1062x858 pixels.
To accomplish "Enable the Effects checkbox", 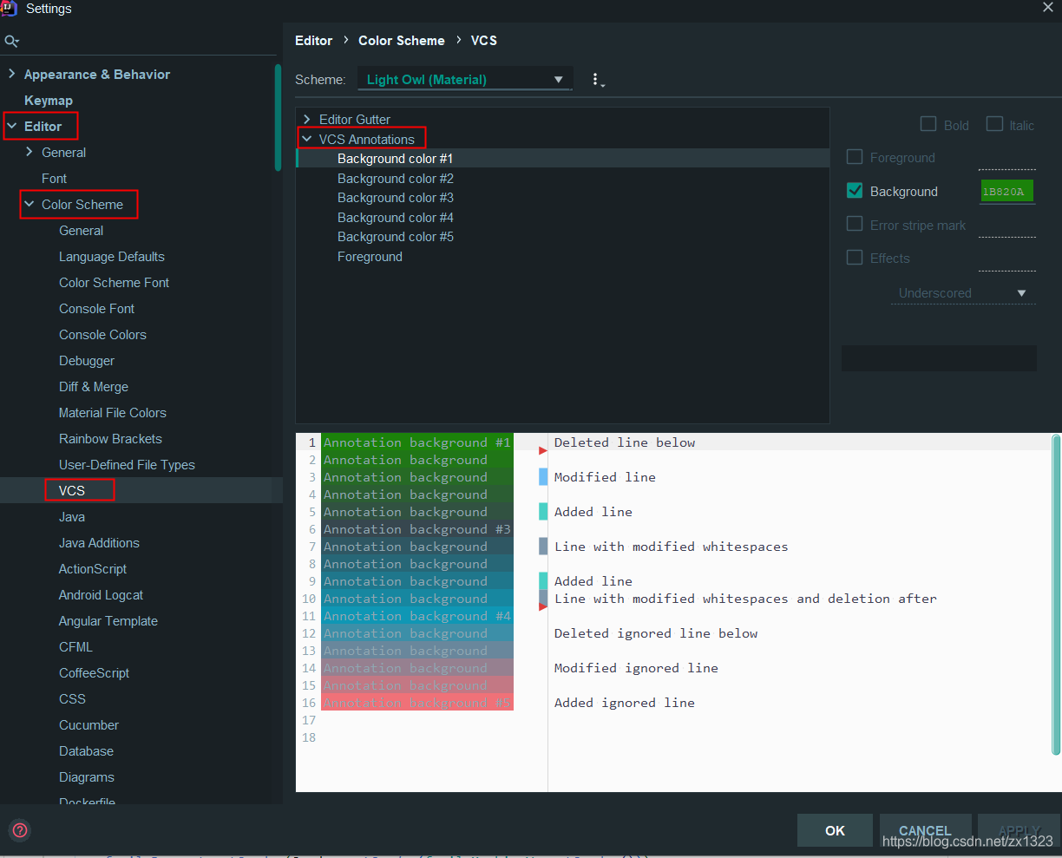I will [x=855, y=258].
